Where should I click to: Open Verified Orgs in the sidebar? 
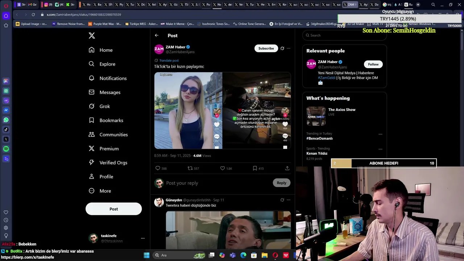coord(108,163)
